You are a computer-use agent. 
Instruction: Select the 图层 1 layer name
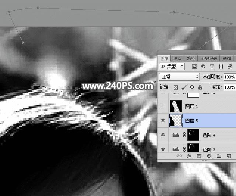pos(191,106)
